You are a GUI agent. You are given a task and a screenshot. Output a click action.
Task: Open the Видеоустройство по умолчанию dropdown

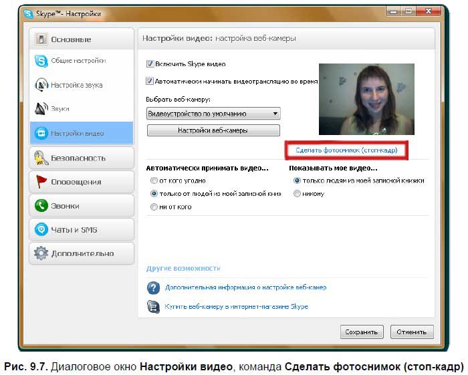[x=213, y=114]
